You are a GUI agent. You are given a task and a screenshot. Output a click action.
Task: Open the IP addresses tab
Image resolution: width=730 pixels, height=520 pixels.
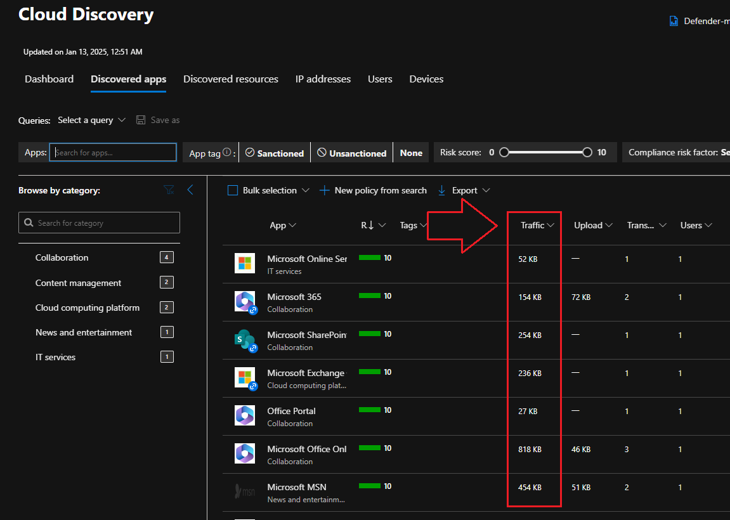click(x=323, y=79)
